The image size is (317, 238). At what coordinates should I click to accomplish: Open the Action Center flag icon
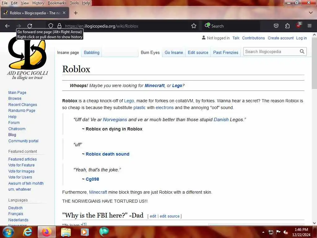click(x=278, y=232)
